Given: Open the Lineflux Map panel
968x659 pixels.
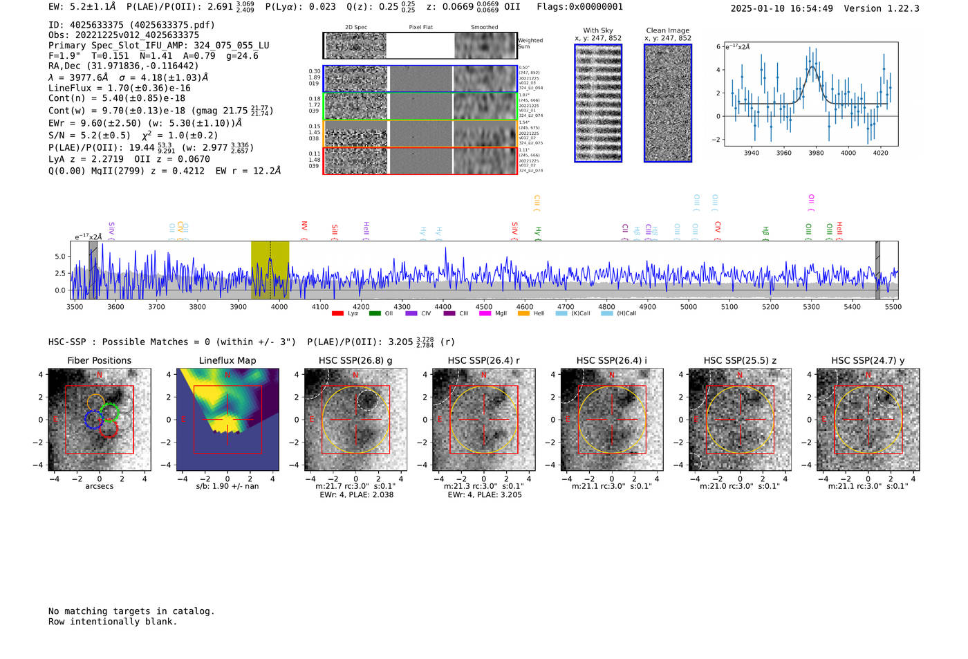Looking at the screenshot, I should click(x=227, y=420).
